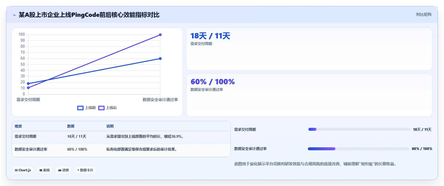Image resolution: width=444 pixels, height=186 pixels.
Task: Click the 数据安全审计通过率 progress bar
Action: coord(358,149)
